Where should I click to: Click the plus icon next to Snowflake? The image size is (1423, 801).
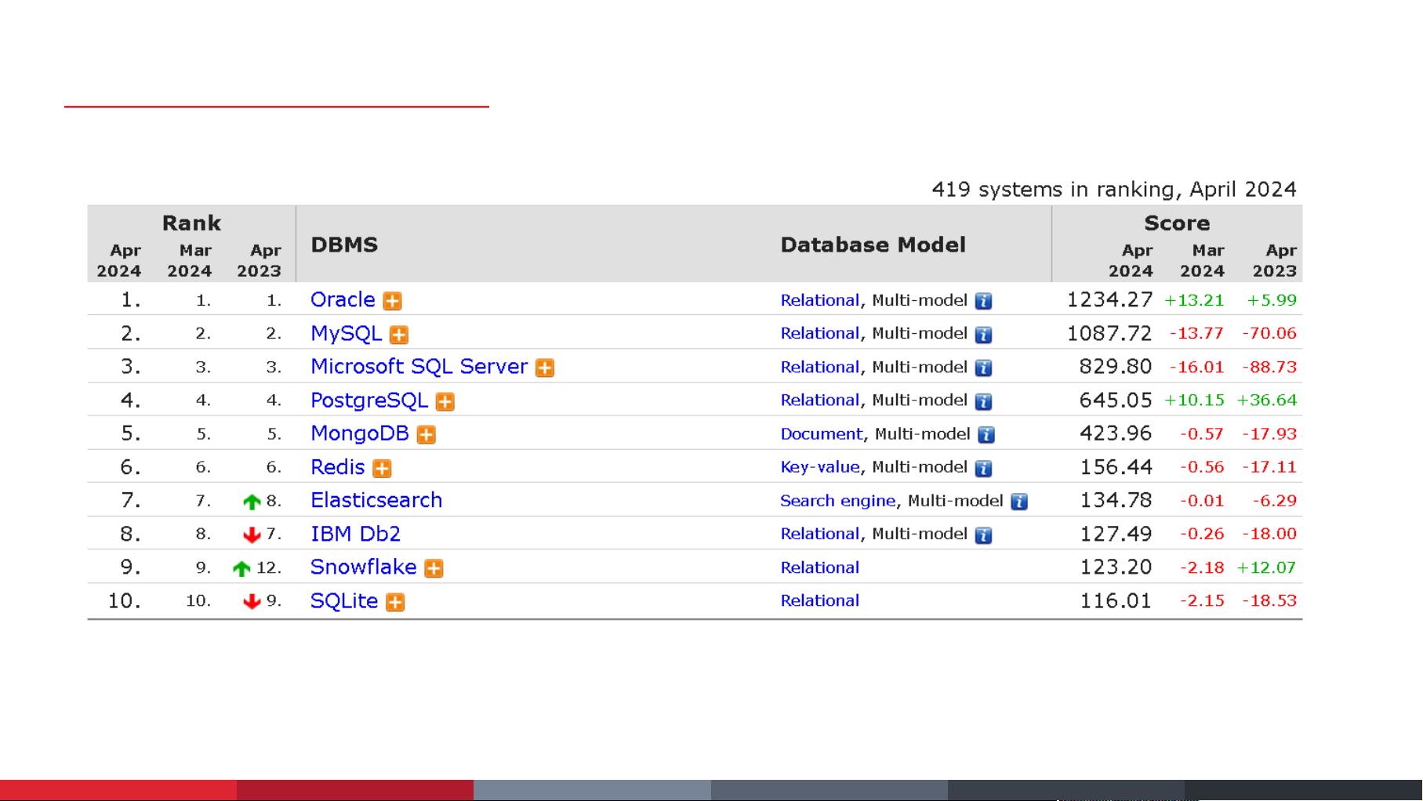(x=434, y=568)
